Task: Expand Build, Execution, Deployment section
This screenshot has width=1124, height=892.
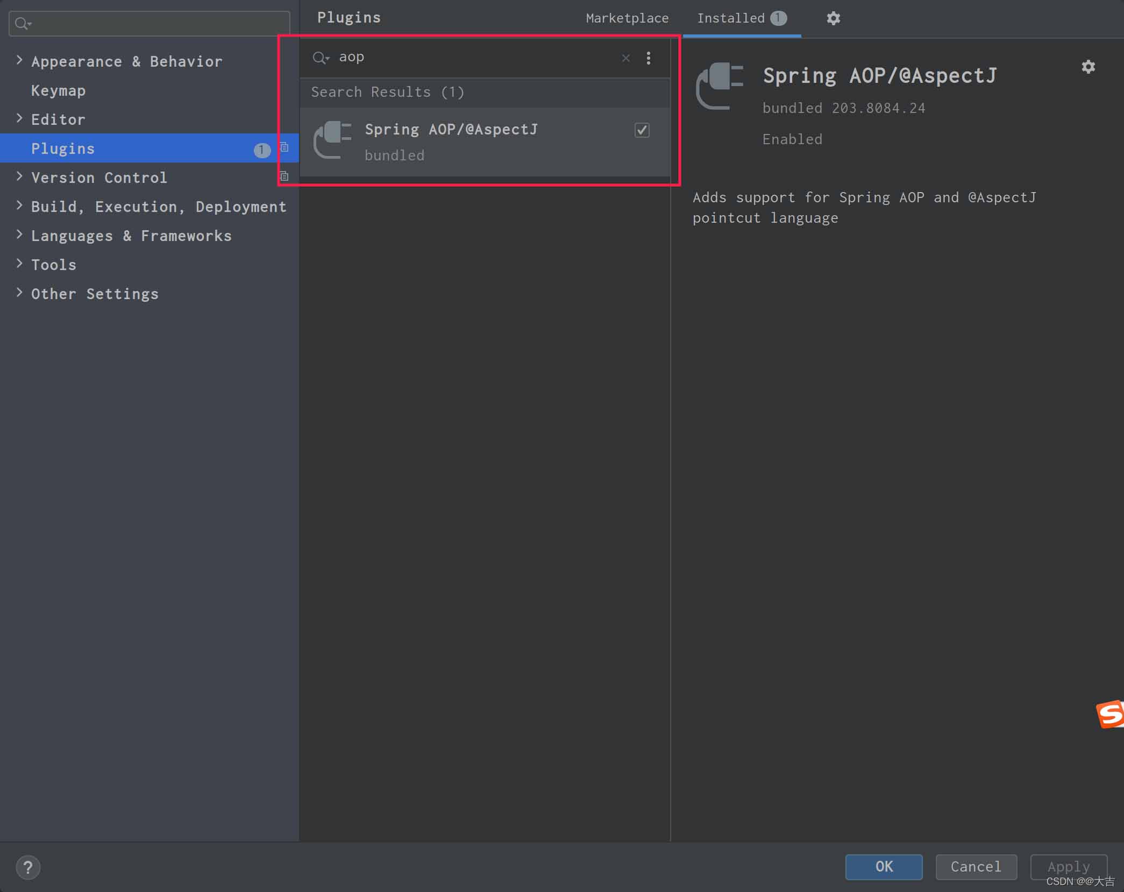Action: [x=19, y=206]
